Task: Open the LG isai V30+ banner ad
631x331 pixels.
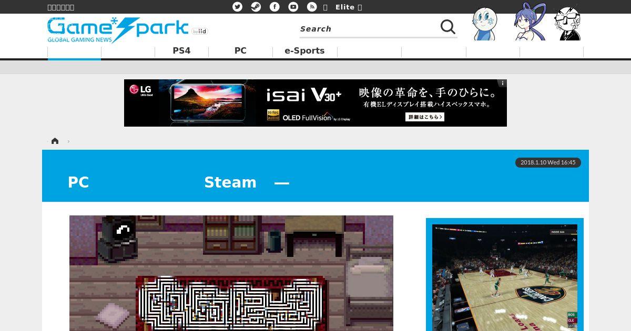Action: point(315,103)
